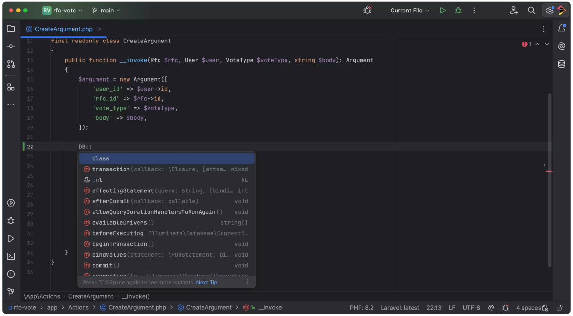Open the Commit tool window
This screenshot has width=573, height=316.
click(x=11, y=46)
